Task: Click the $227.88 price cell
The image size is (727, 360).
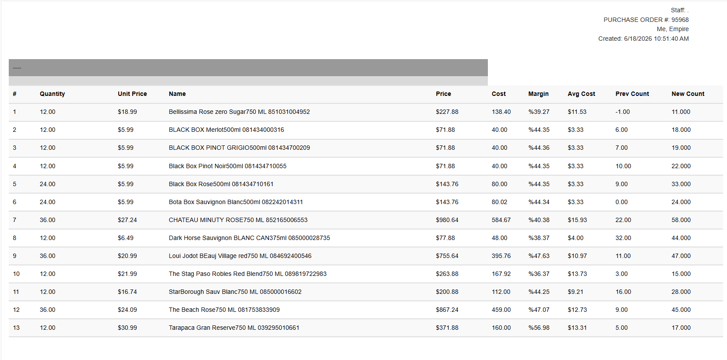Action: [x=447, y=112]
